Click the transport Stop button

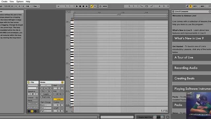coord(80,6)
